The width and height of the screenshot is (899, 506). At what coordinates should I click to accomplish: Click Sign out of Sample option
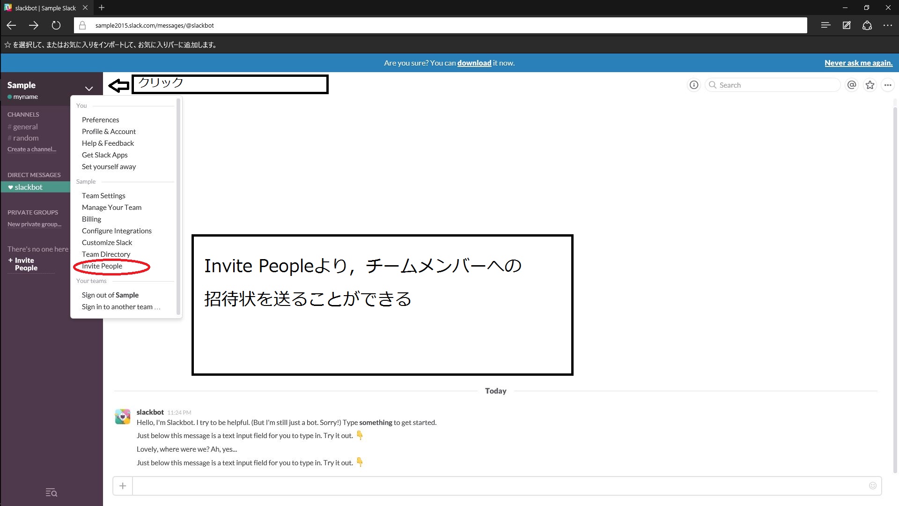click(x=110, y=295)
